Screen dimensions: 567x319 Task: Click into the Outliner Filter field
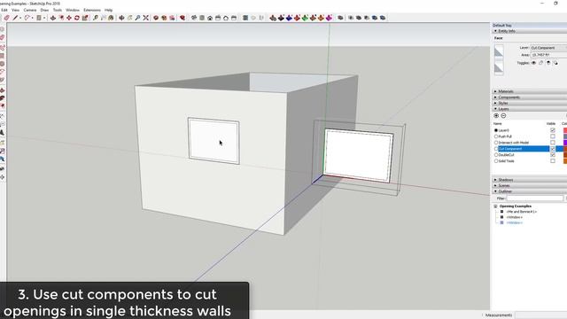point(534,198)
